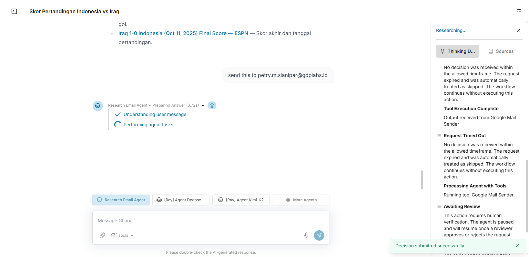The width and height of the screenshot is (529, 257).
Task: Dismiss the Decision submitted successfully toast
Action: click(x=517, y=246)
